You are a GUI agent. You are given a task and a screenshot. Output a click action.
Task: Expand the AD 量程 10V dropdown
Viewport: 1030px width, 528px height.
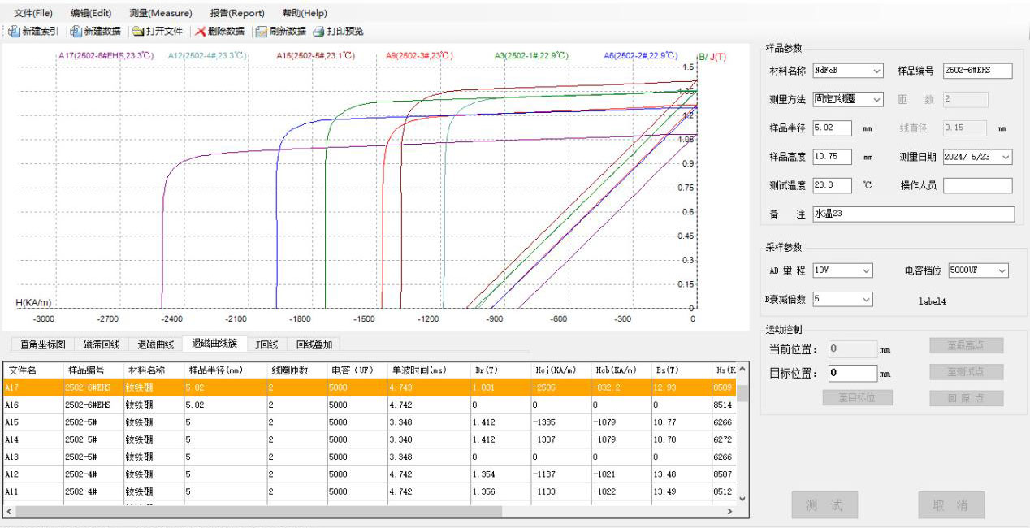click(x=867, y=270)
